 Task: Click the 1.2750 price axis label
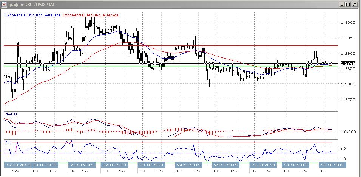point(347,99)
